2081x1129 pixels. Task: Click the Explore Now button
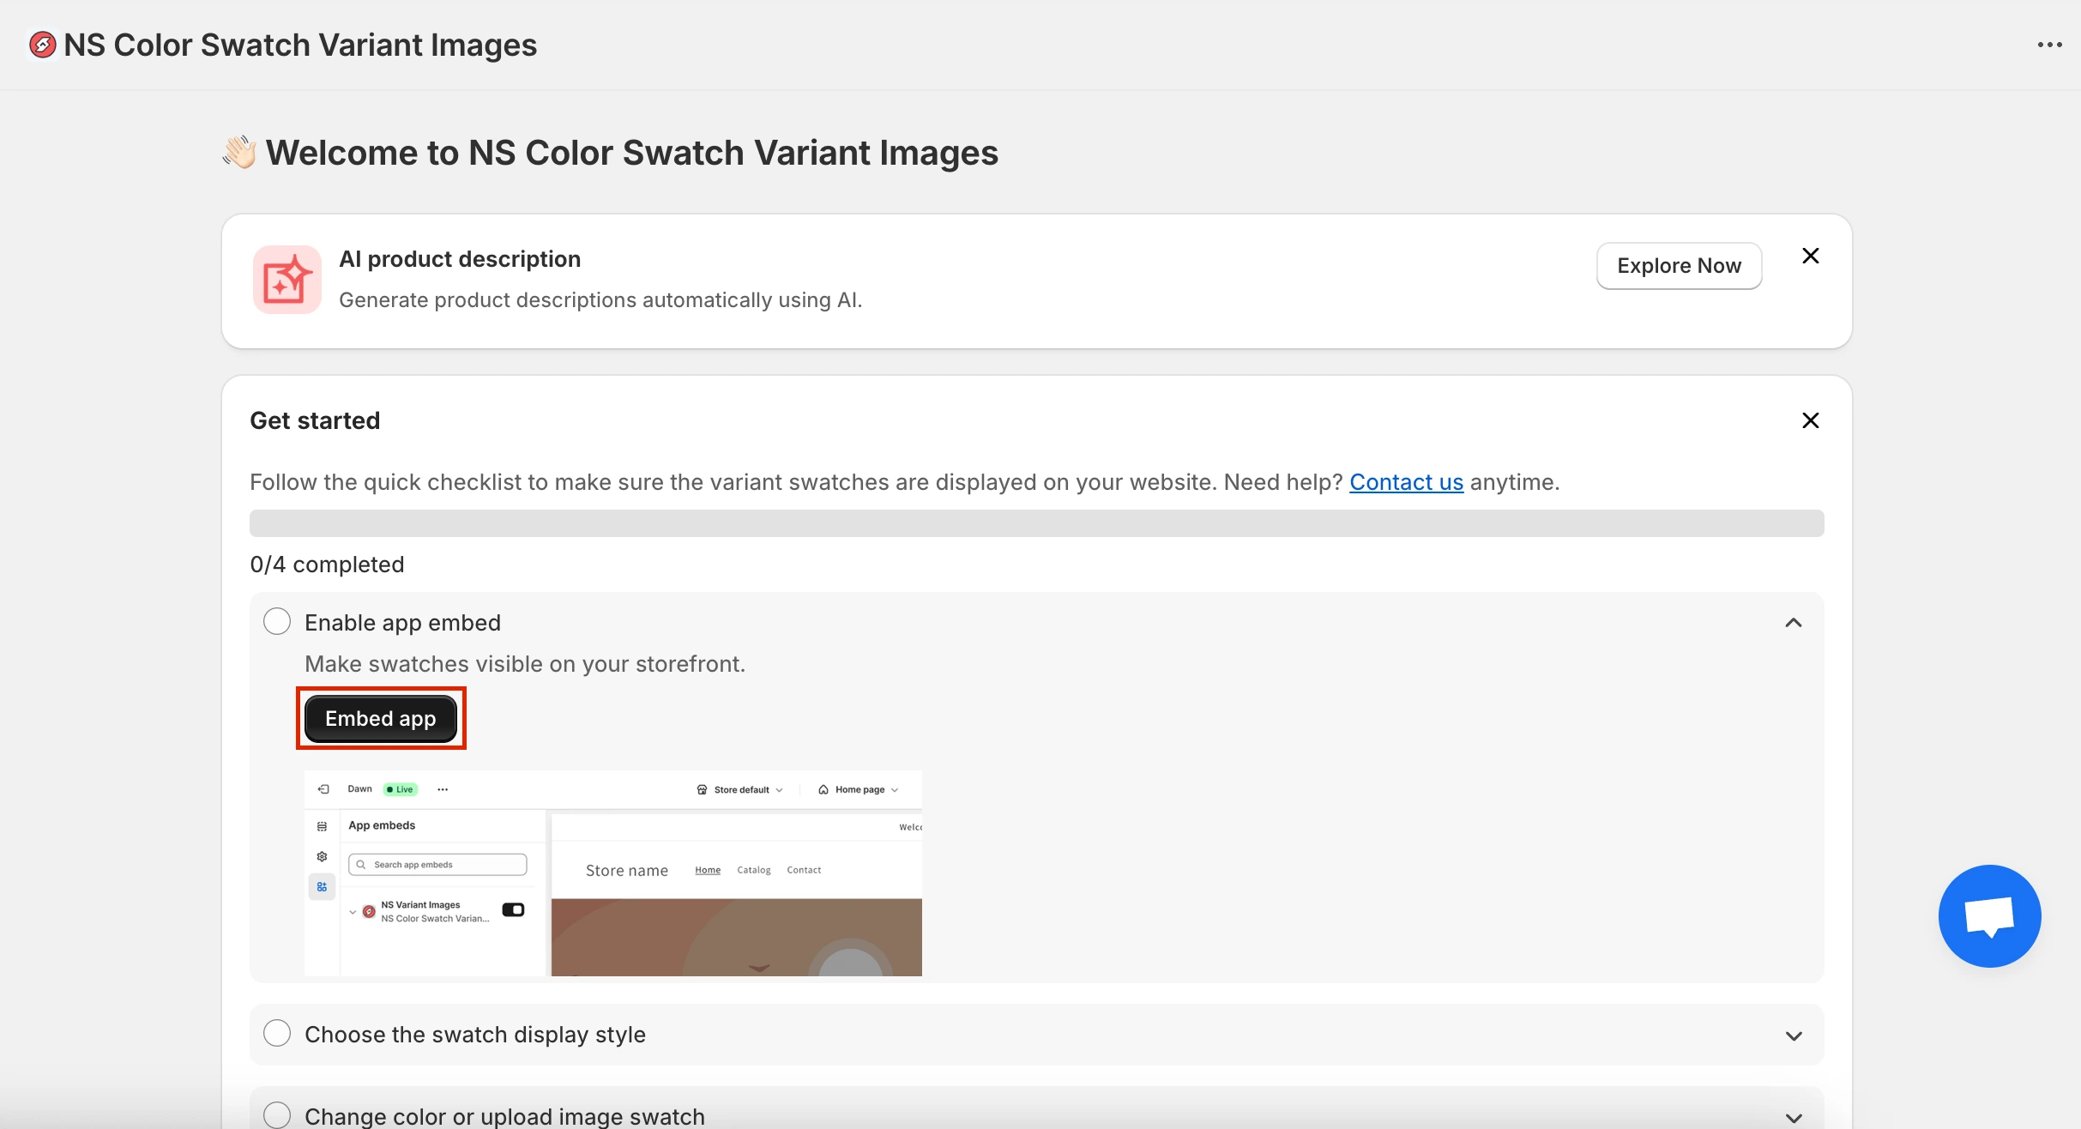tap(1678, 266)
